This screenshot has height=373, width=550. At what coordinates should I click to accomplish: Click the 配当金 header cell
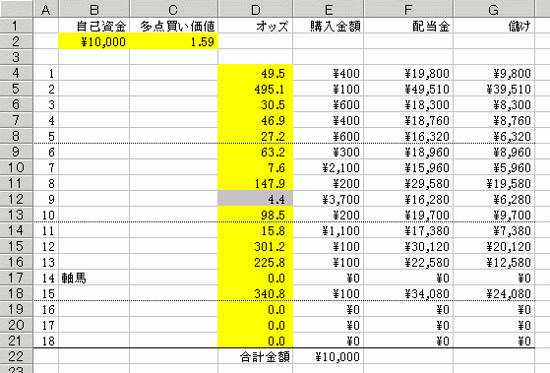click(408, 26)
